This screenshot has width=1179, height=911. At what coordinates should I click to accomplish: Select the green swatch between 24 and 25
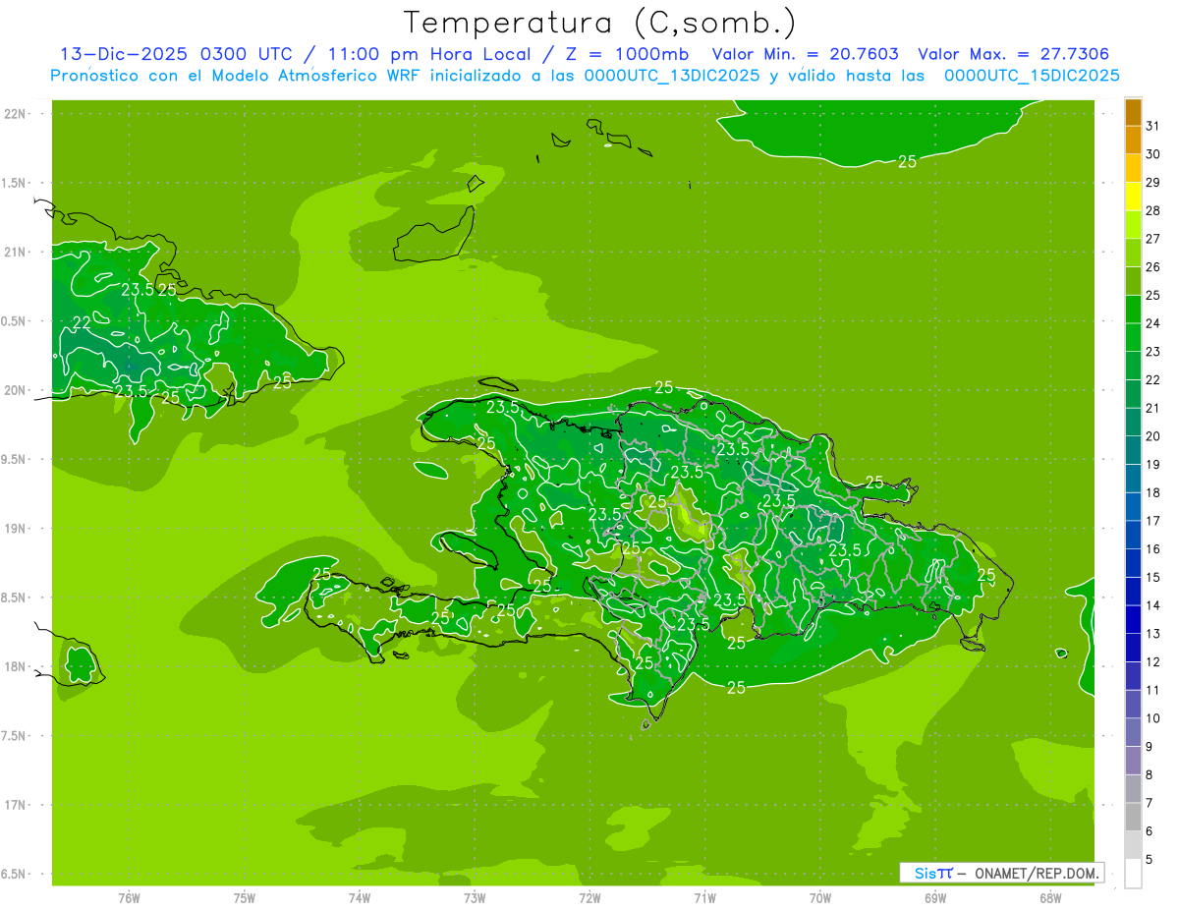click(x=1133, y=310)
